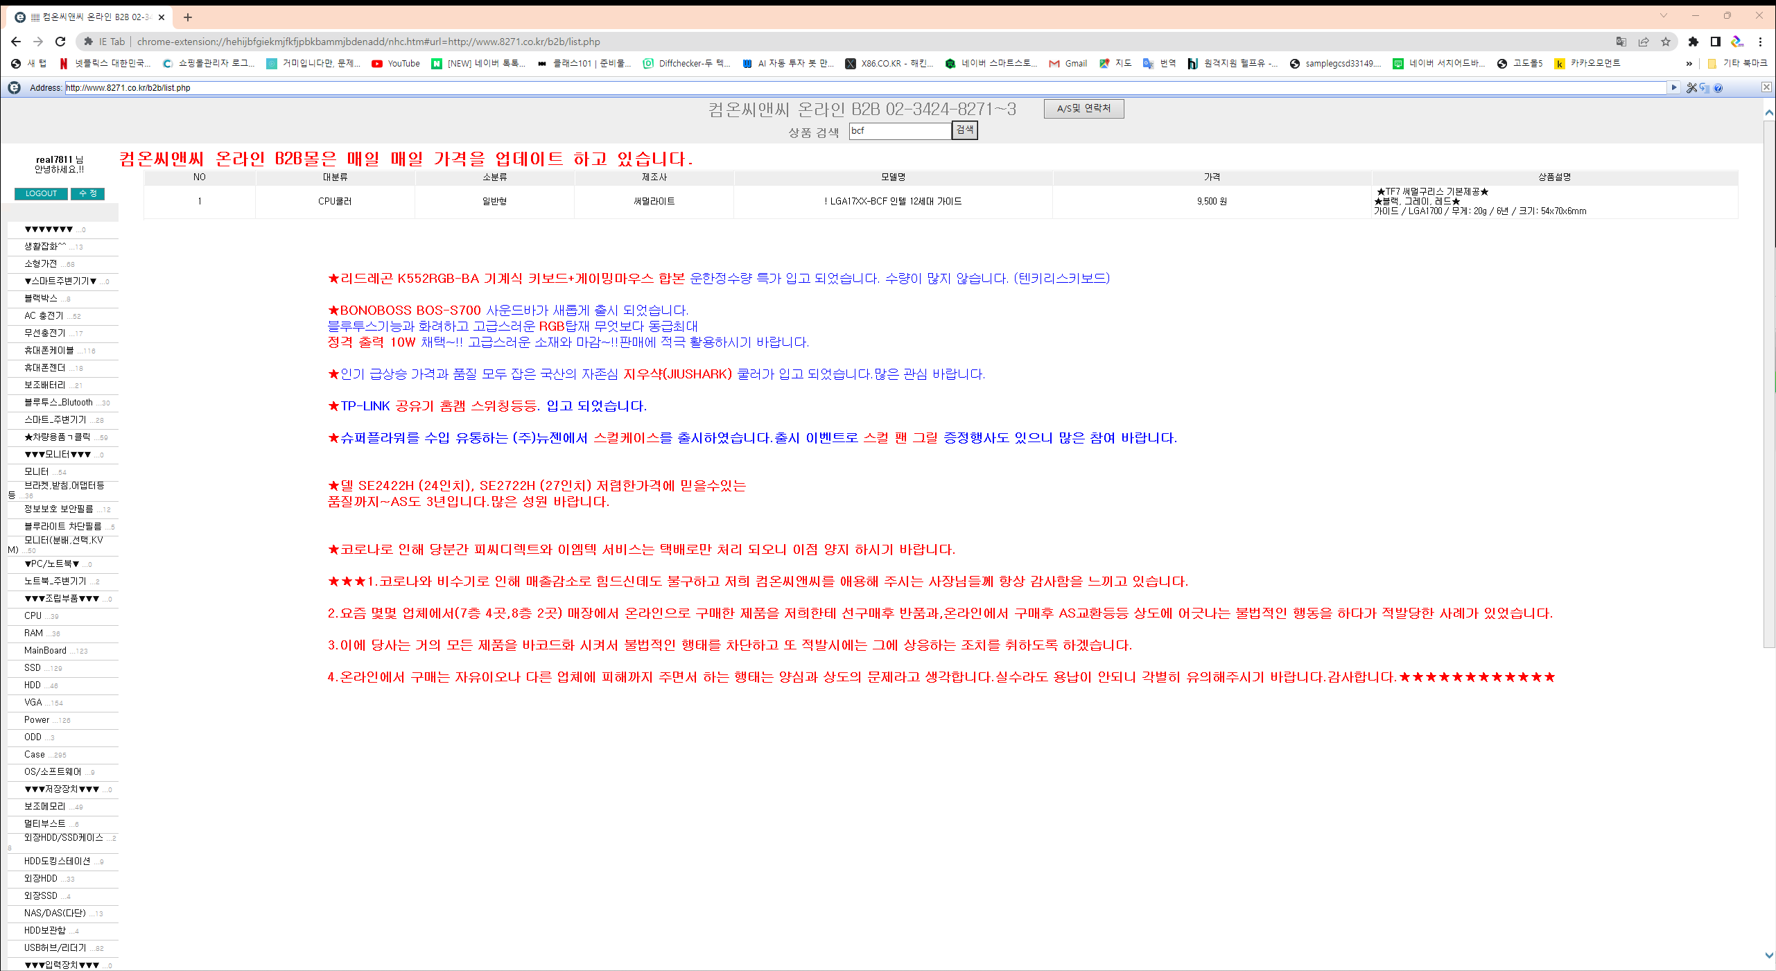Click the share page icon

(1643, 42)
